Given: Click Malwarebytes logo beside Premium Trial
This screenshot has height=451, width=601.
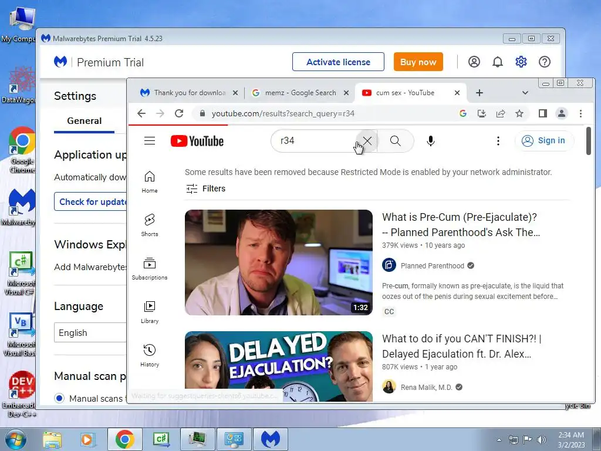Looking at the screenshot, I should (x=60, y=62).
